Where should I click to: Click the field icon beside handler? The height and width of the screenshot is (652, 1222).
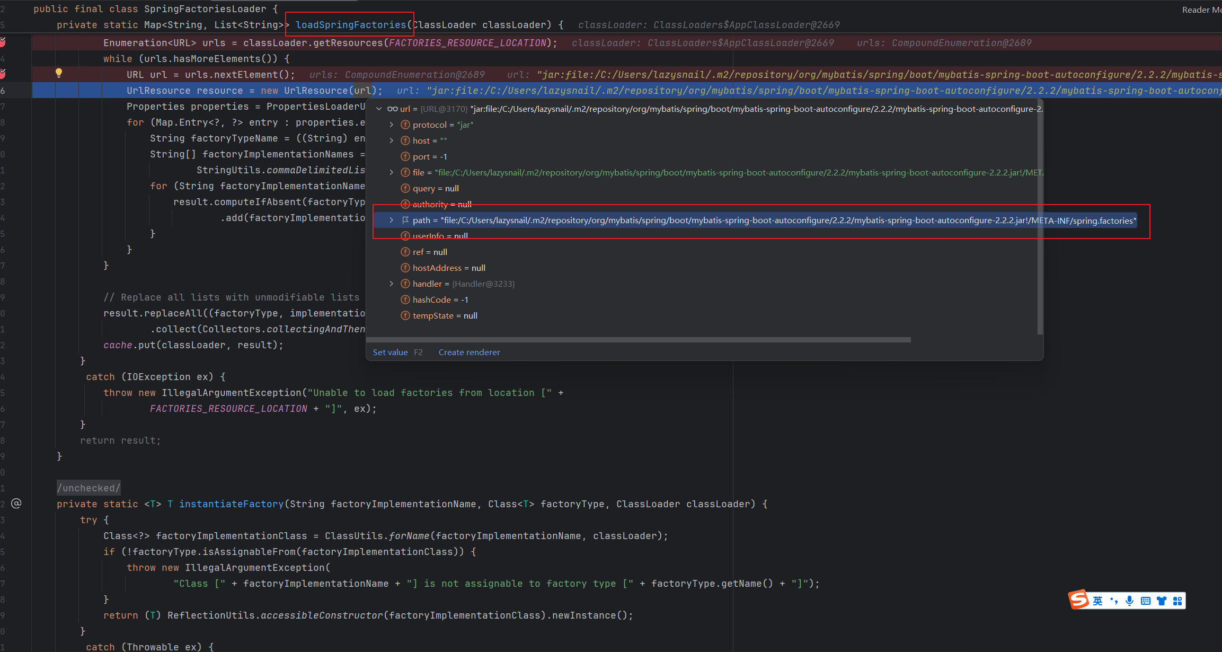(x=405, y=284)
